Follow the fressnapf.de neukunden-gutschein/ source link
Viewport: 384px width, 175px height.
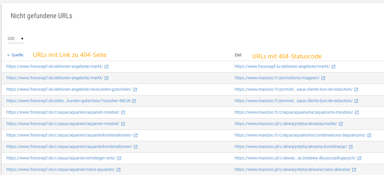[69, 89]
